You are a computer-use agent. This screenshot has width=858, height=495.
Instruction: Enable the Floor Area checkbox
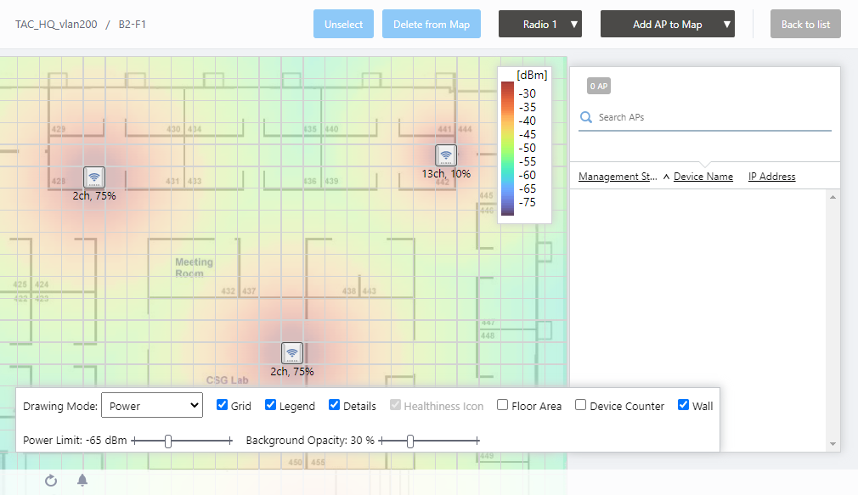[503, 406]
